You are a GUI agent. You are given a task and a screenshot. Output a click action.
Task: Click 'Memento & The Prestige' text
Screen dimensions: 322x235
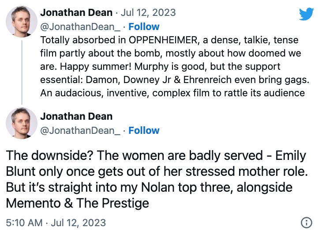click(78, 203)
